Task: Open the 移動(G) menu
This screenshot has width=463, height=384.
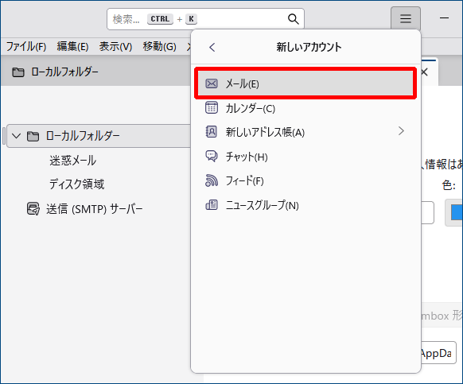Action: tap(159, 46)
